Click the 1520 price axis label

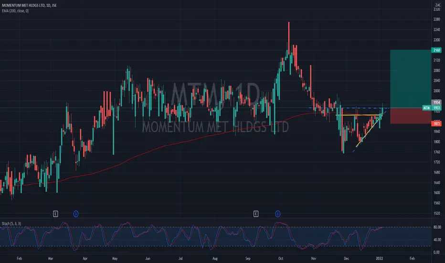pyautogui.click(x=436, y=213)
